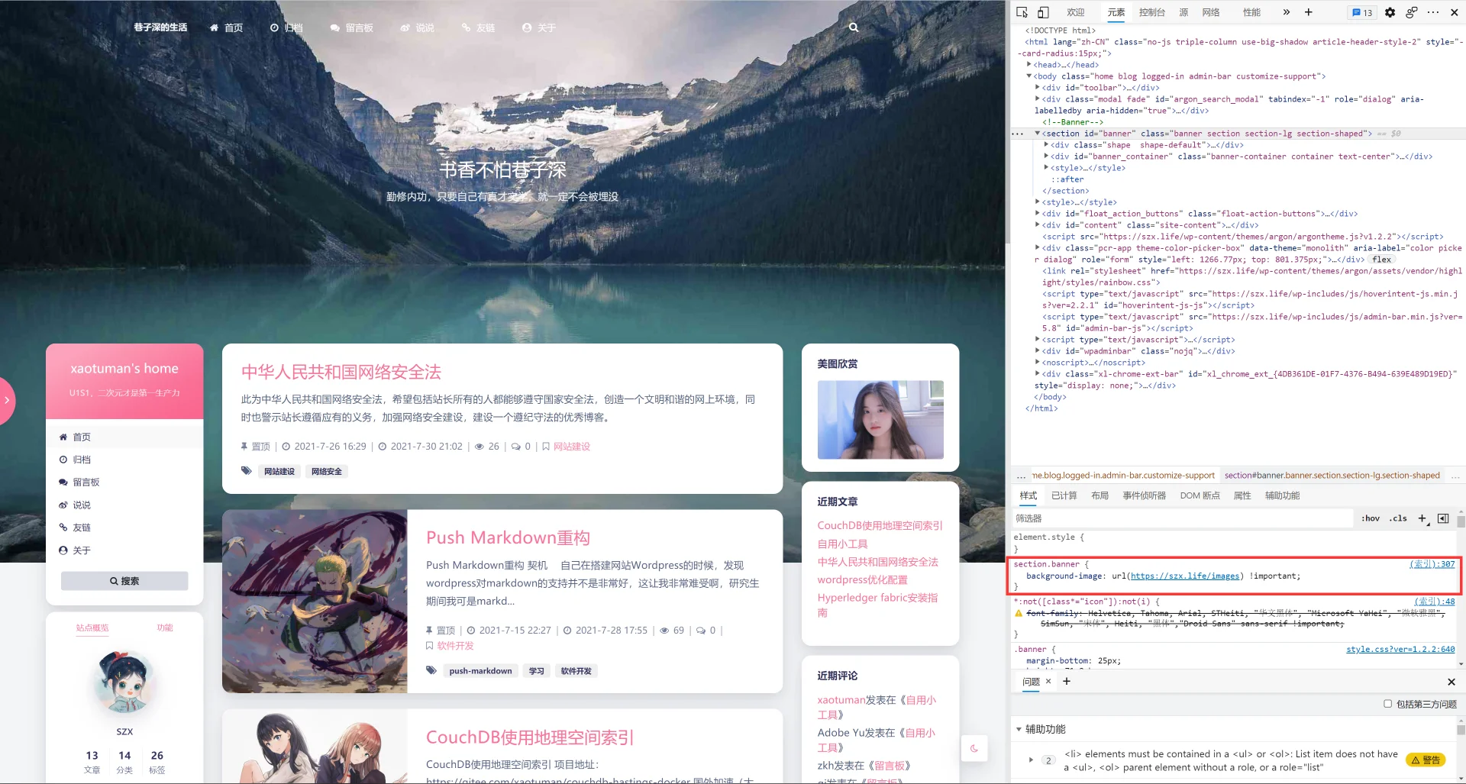The height and width of the screenshot is (784, 1466).
Task: Click the 留言板 icon in the left sidebar
Action: pos(64,482)
